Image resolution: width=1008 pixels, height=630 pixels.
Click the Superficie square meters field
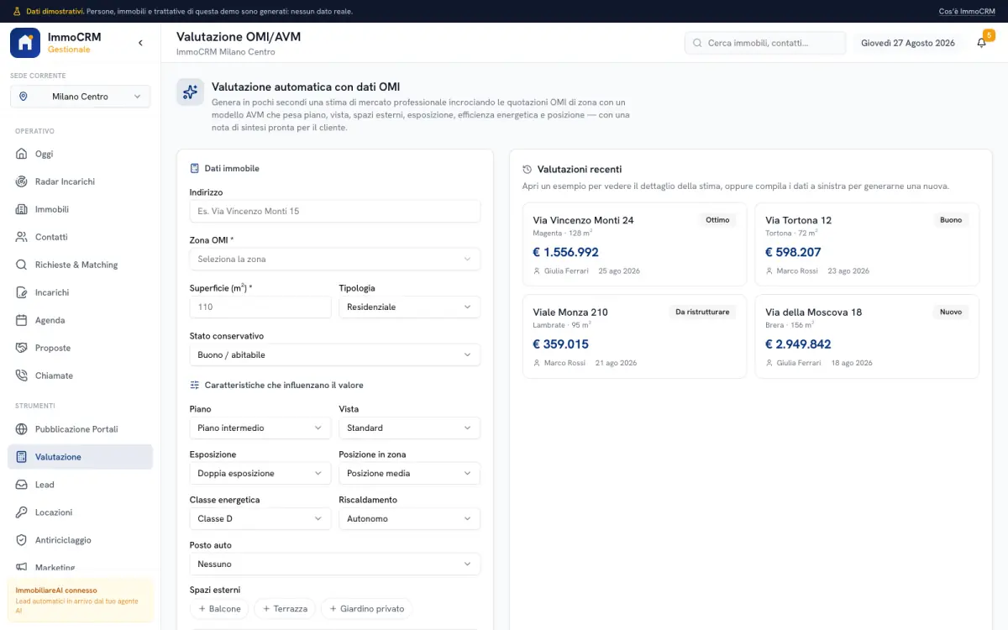(x=260, y=307)
